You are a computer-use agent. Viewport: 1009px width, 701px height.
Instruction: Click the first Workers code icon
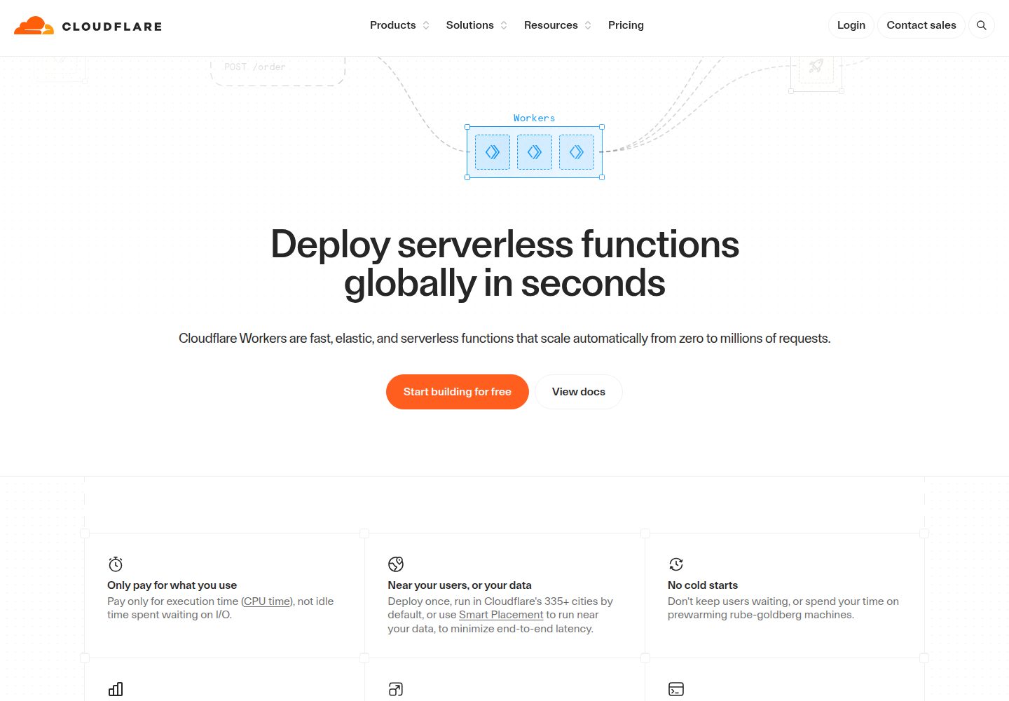(x=493, y=152)
